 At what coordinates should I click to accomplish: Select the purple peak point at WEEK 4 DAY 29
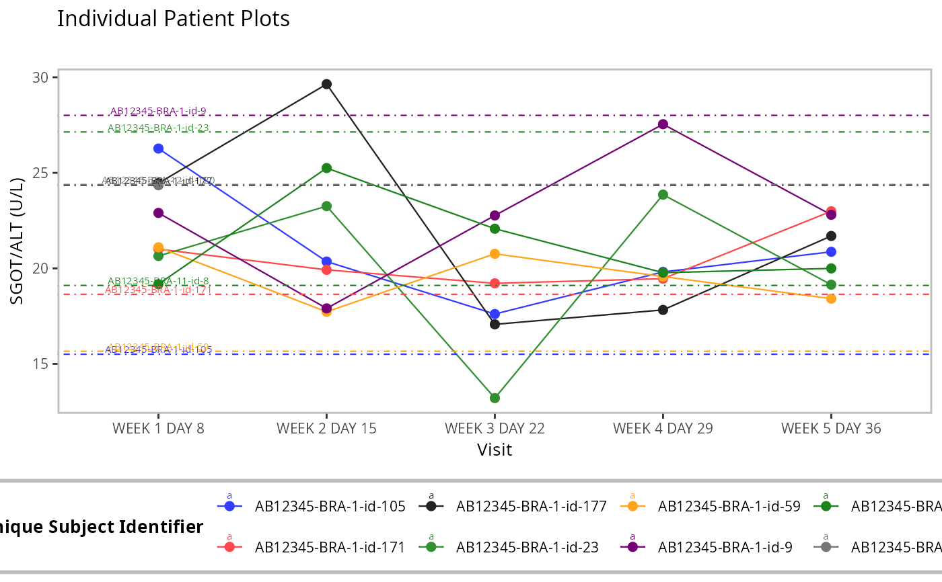tap(663, 124)
